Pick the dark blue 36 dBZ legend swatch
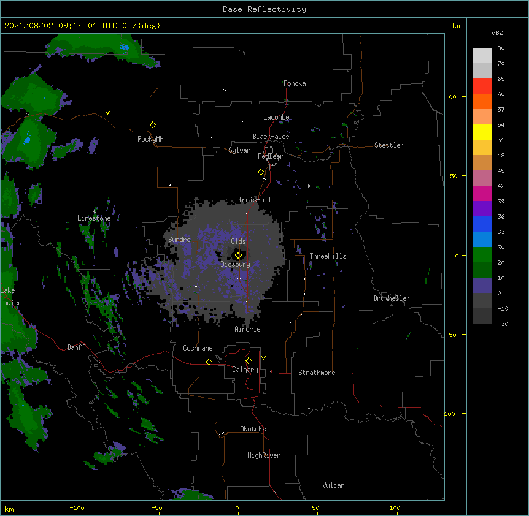Image resolution: width=529 pixels, height=516 pixels. click(482, 224)
